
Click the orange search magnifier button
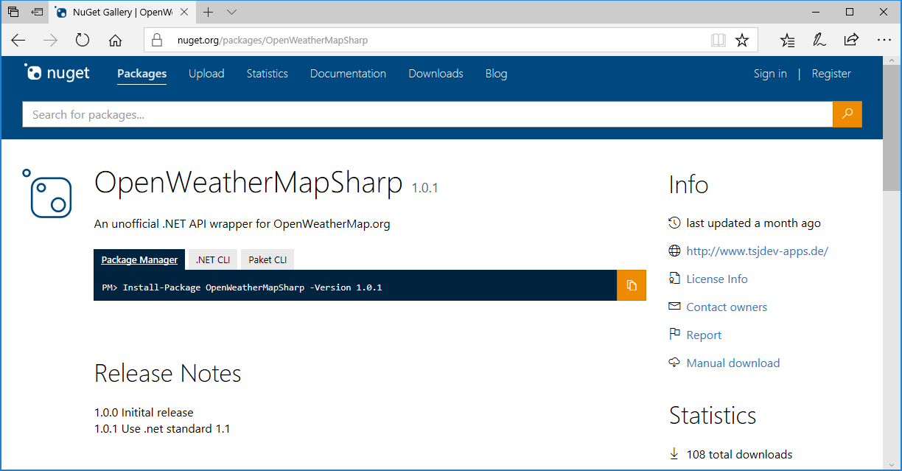(x=847, y=114)
